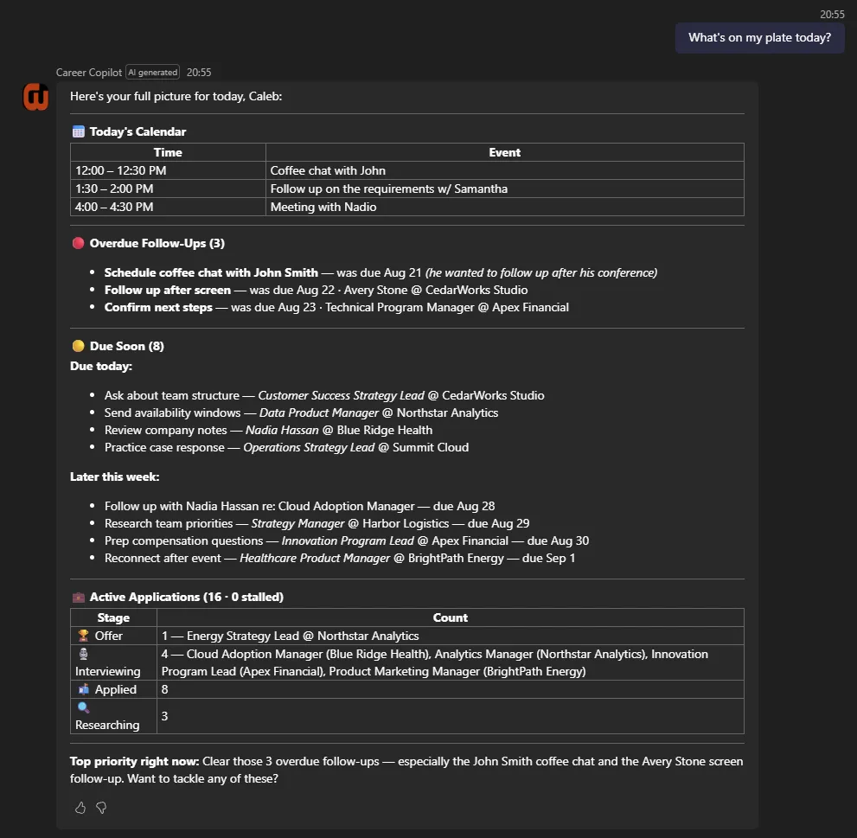Screen dimensions: 857x838
Task: Click the 'Overdue Follow-Ups (3)' heading
Action: coord(157,243)
